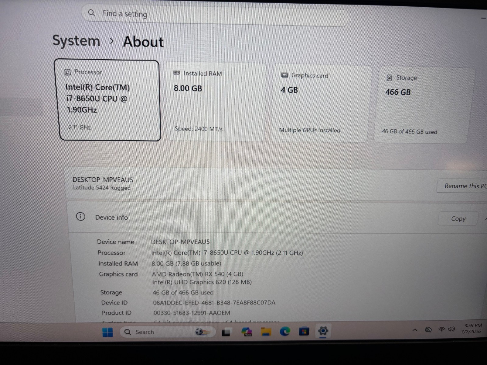Image resolution: width=487 pixels, height=365 pixels.
Task: Open Microsoft Store from the taskbar
Action: coord(304,331)
